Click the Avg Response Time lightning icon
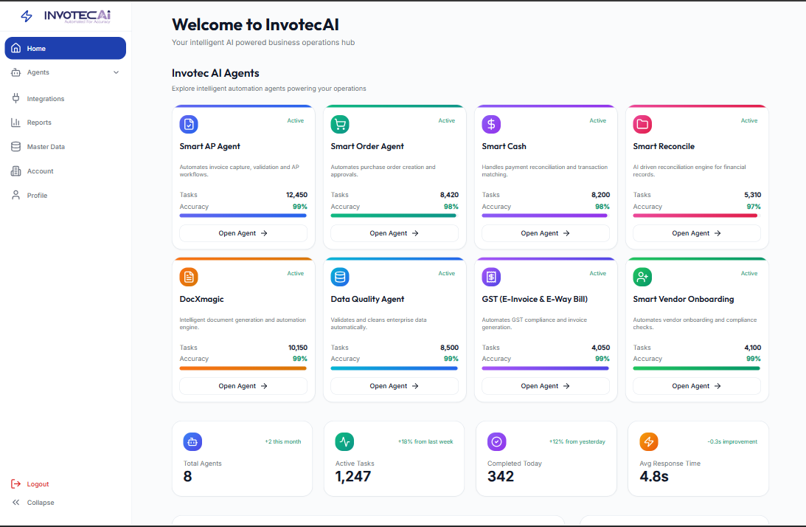Viewport: 806px width, 527px height. pyautogui.click(x=649, y=441)
